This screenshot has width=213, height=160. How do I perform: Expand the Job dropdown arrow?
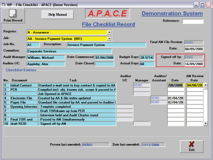[109, 39]
